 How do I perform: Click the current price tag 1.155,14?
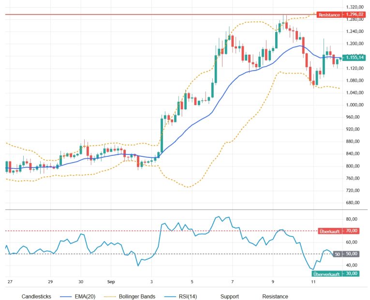coord(354,58)
